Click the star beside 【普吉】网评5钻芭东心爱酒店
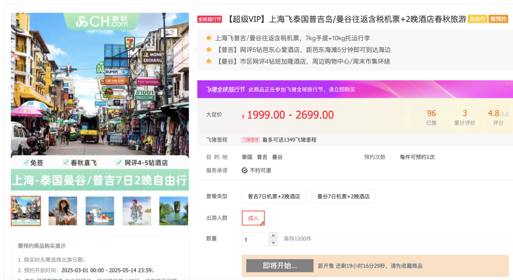Viewport: 513px width, 280px height. 209,50
